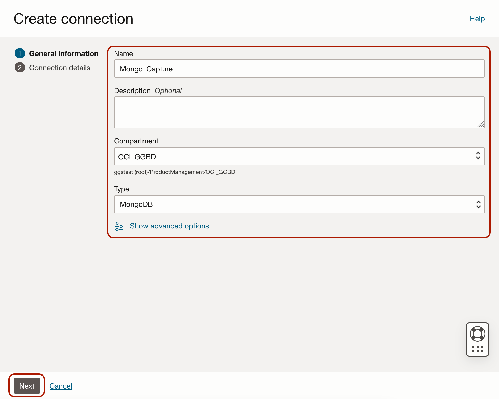Screen dimensions: 499x399
Task: Click the Type field up-down arrows
Action: click(478, 204)
